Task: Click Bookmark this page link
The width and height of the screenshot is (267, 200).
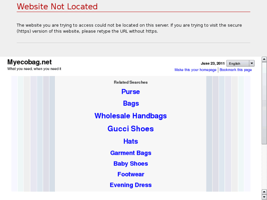Action: click(x=236, y=70)
